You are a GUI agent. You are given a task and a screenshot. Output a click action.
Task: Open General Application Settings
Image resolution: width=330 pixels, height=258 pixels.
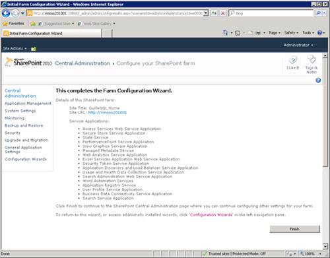click(23, 150)
